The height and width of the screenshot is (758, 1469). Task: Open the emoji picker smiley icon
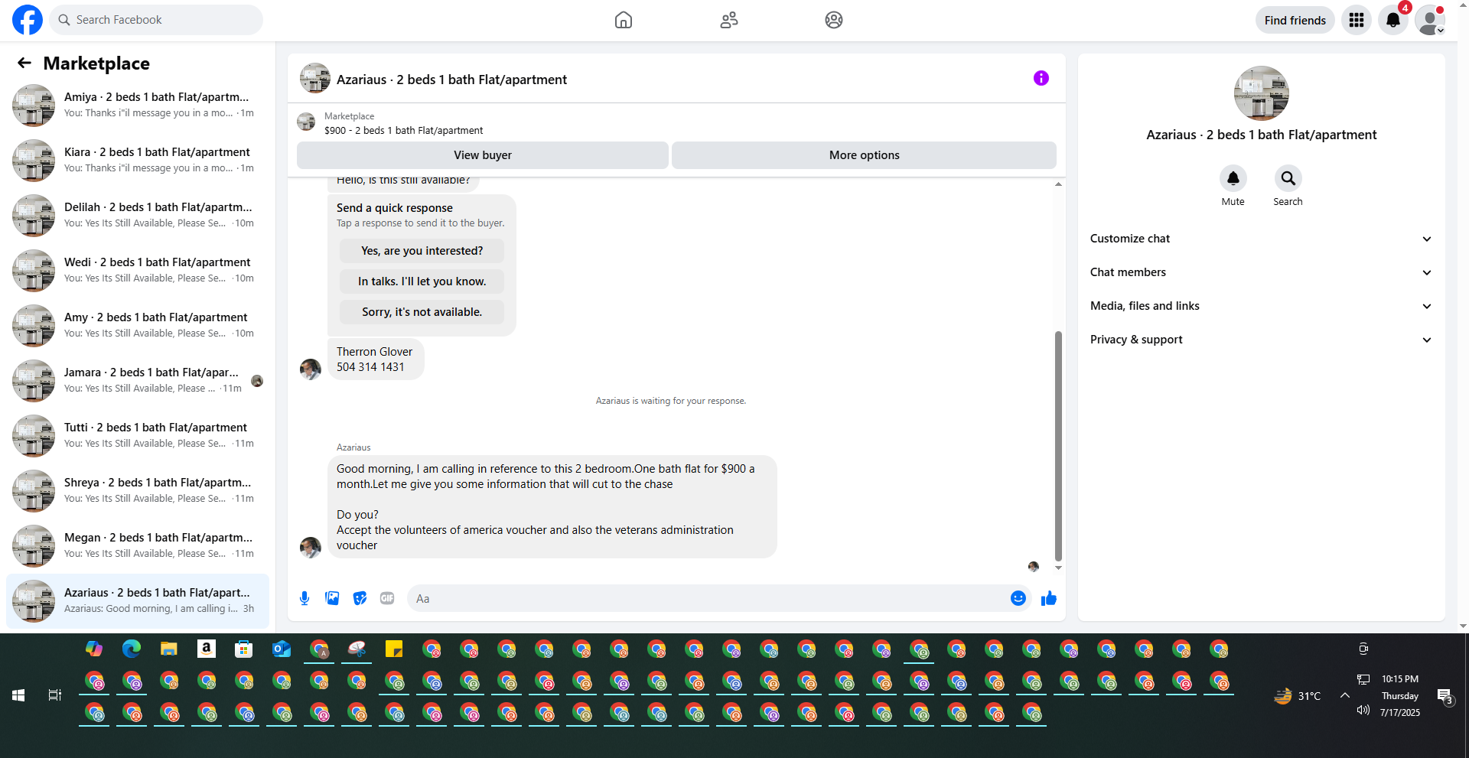pyautogui.click(x=1018, y=598)
